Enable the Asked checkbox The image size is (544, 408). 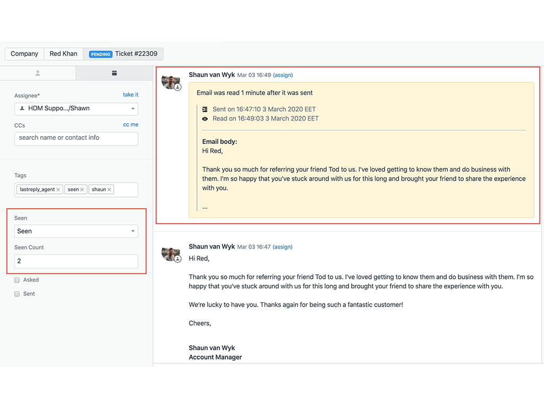pos(16,279)
